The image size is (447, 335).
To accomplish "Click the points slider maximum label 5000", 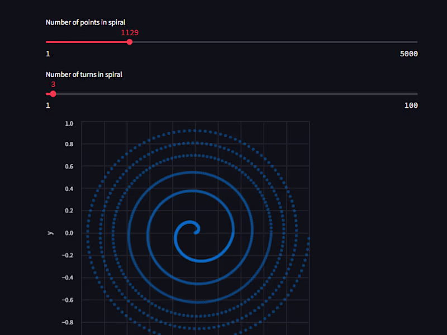I will pyautogui.click(x=408, y=54).
